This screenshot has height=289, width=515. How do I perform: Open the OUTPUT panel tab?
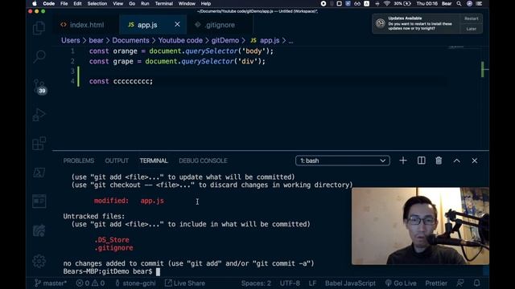117,161
